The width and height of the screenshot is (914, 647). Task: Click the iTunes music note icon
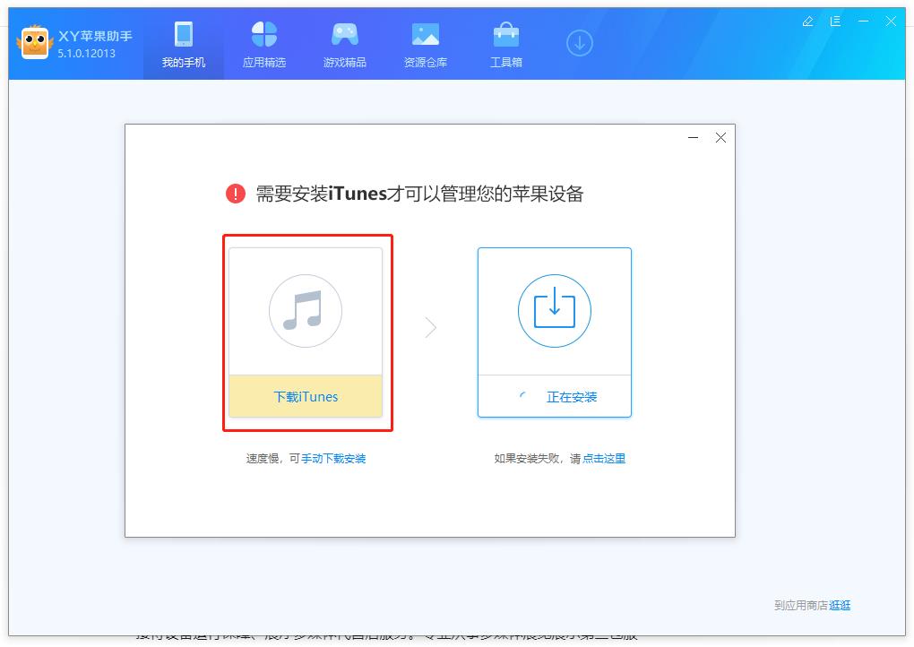click(306, 311)
